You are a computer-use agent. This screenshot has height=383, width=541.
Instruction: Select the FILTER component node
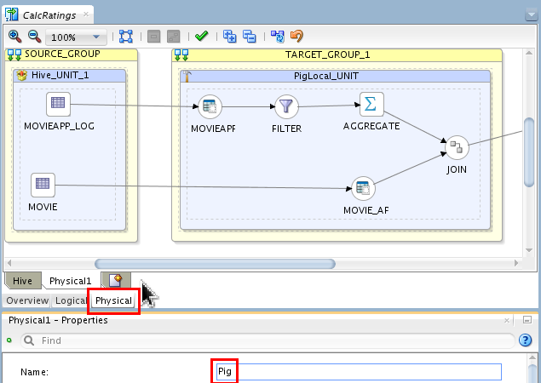click(x=286, y=106)
